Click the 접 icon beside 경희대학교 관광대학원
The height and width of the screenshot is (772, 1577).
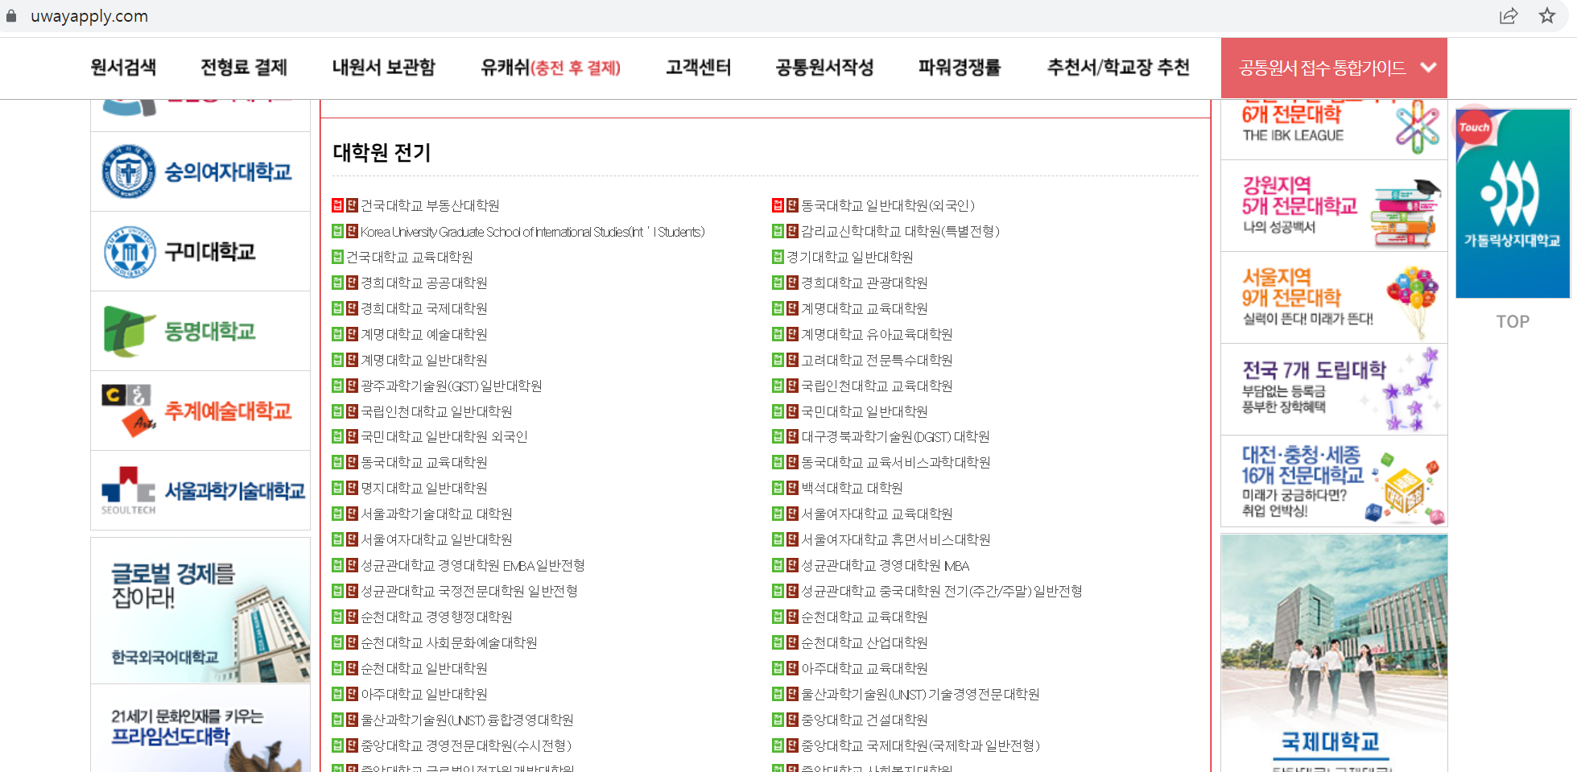pos(778,283)
